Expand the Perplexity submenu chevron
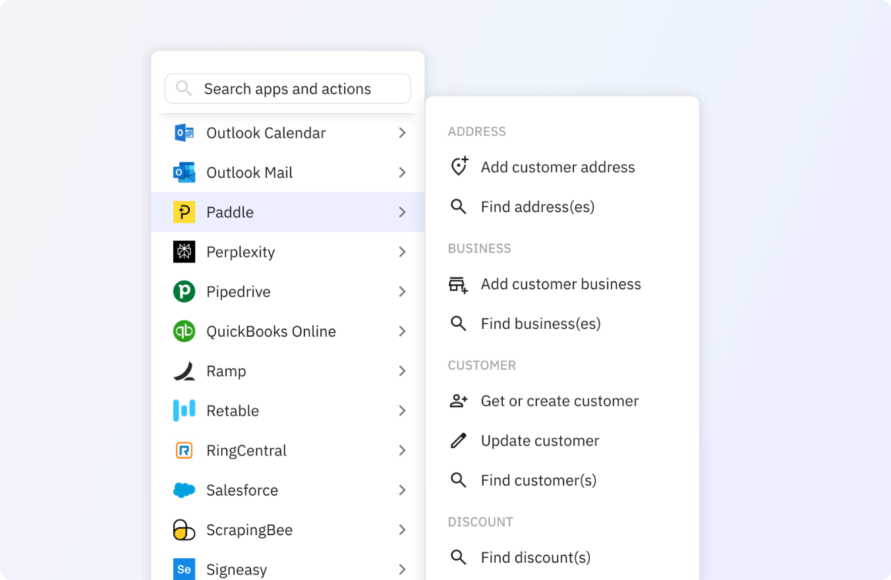 (402, 252)
